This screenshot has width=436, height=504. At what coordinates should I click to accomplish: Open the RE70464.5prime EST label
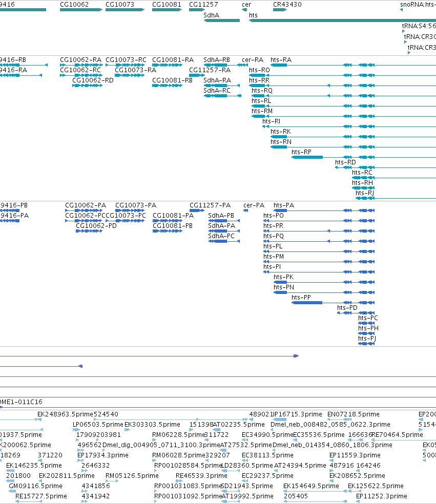(x=398, y=435)
